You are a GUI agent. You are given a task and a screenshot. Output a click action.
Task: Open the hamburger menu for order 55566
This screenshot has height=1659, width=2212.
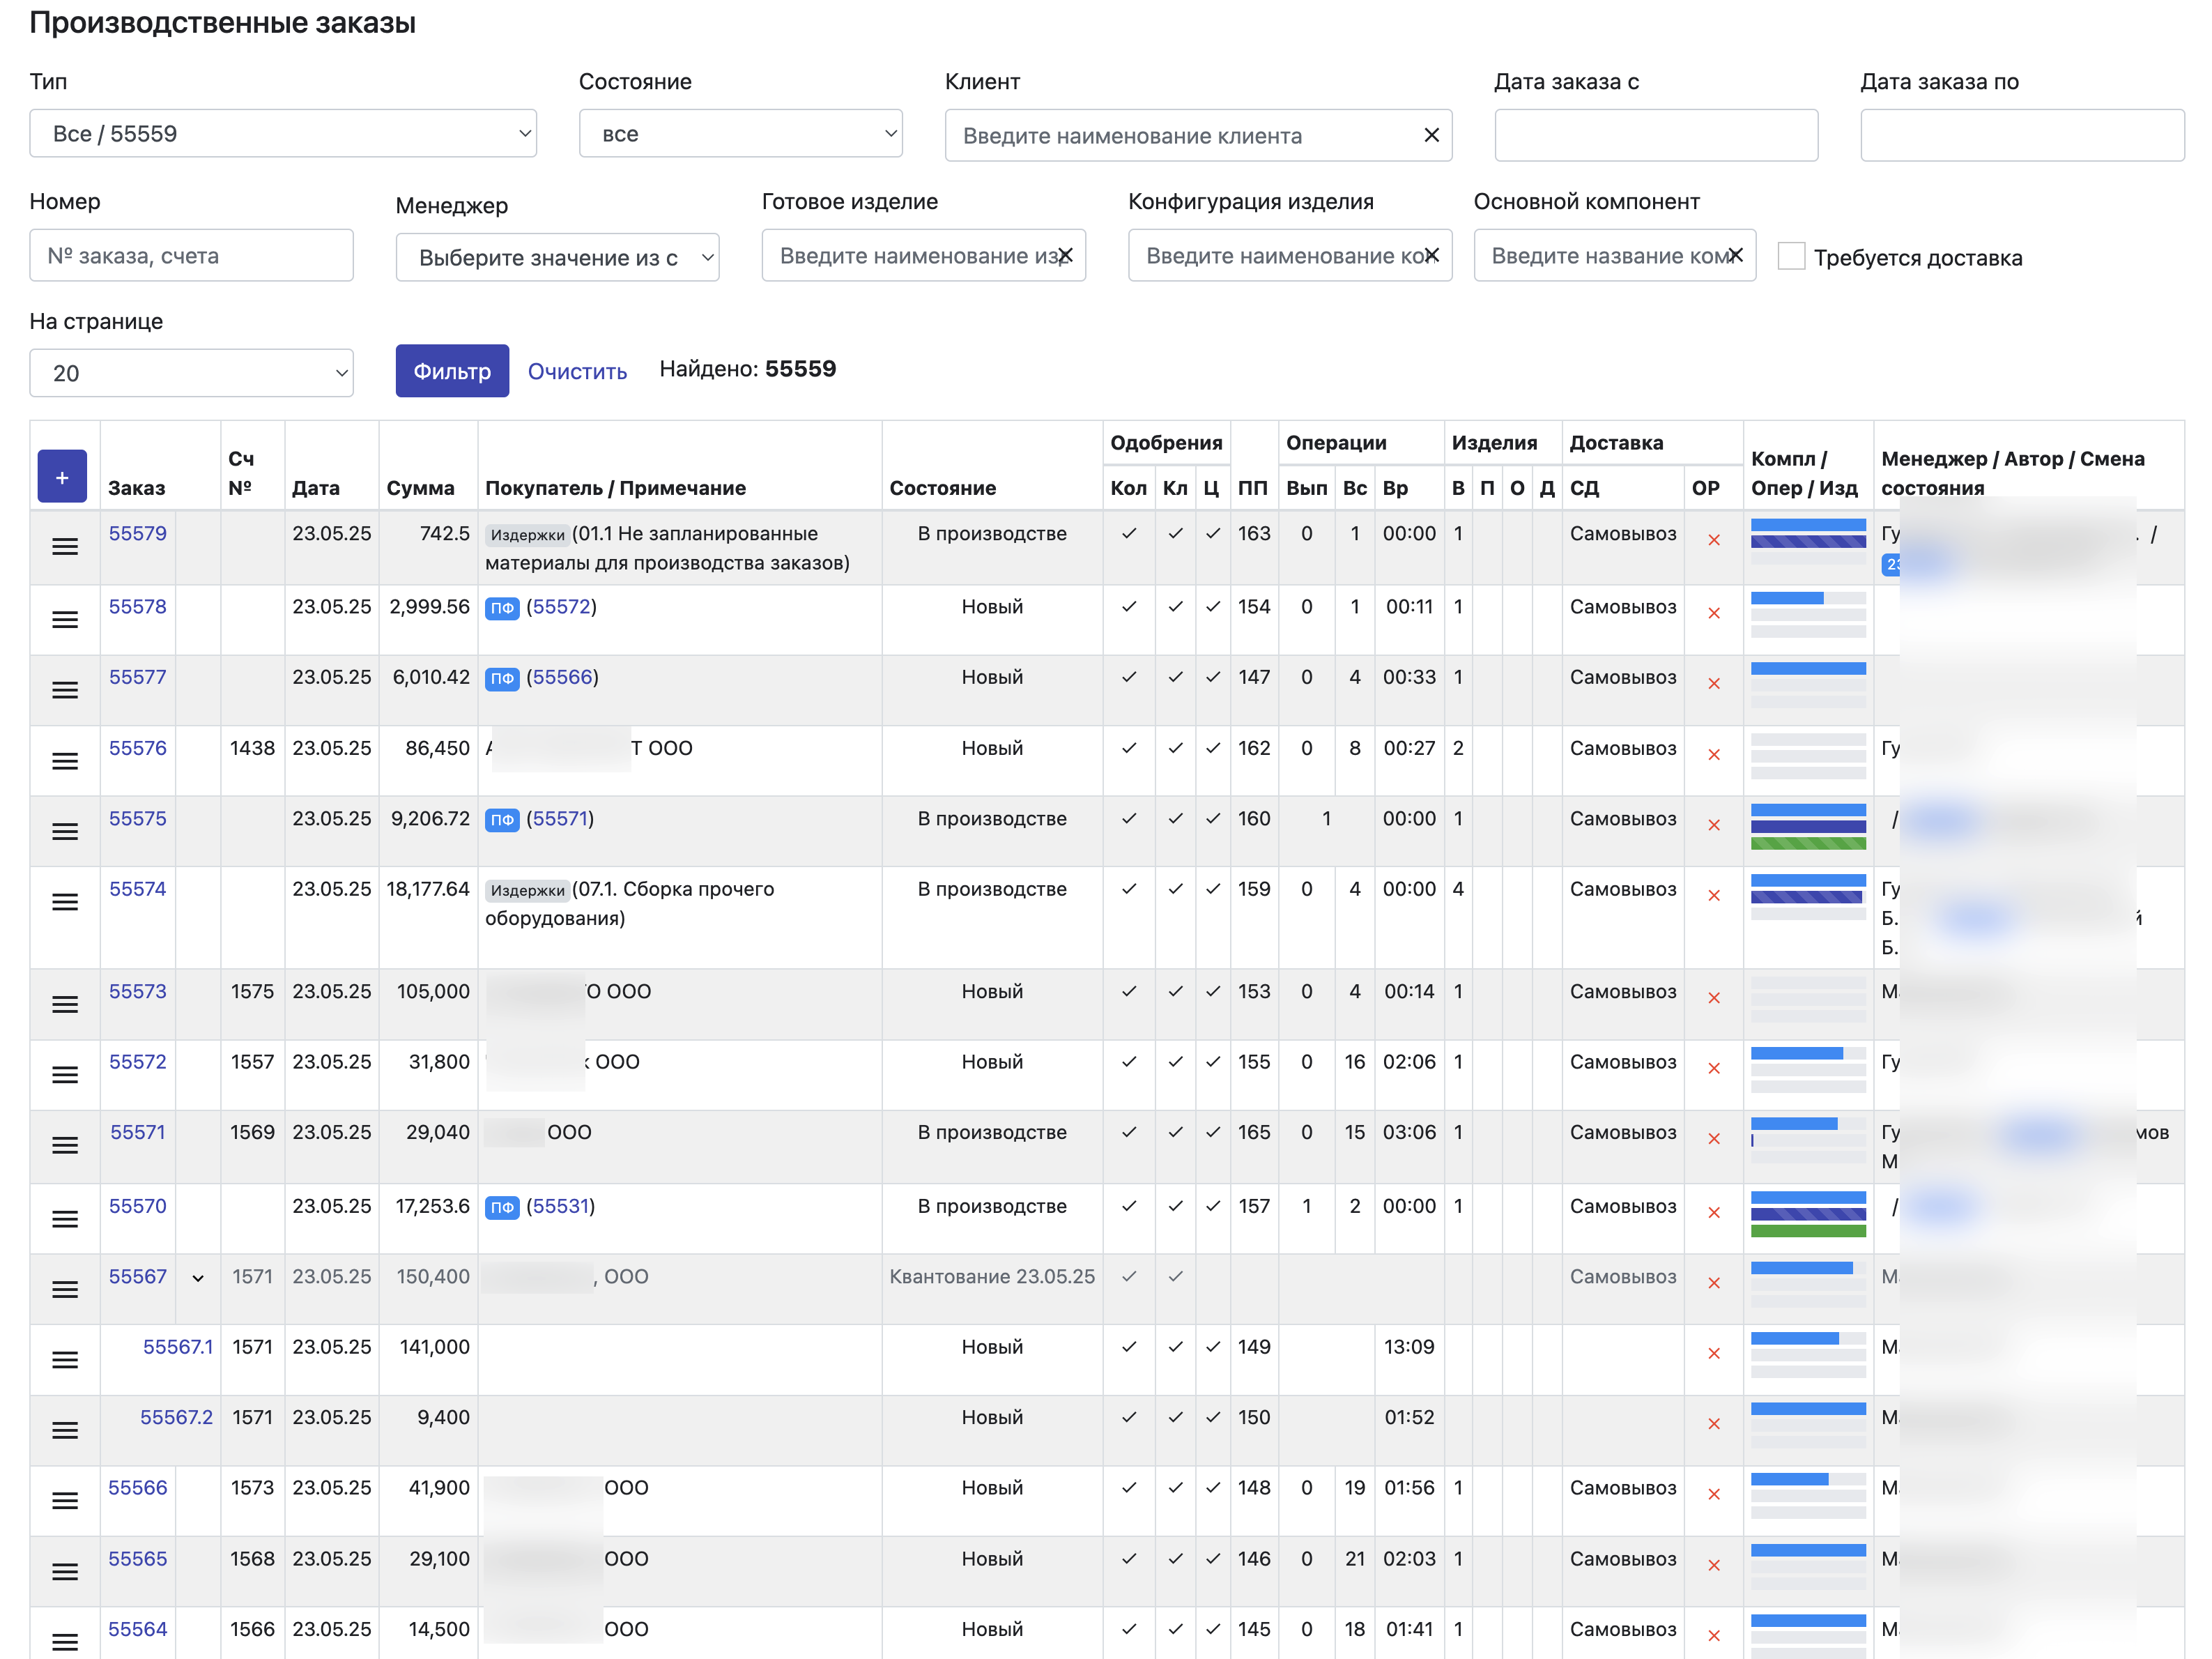coord(65,1501)
